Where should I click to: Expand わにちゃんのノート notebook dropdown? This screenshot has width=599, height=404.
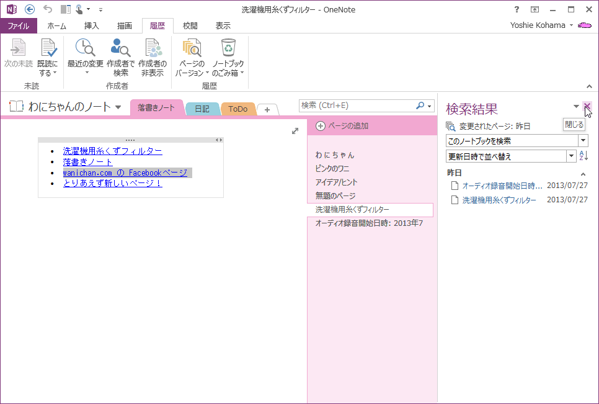118,107
